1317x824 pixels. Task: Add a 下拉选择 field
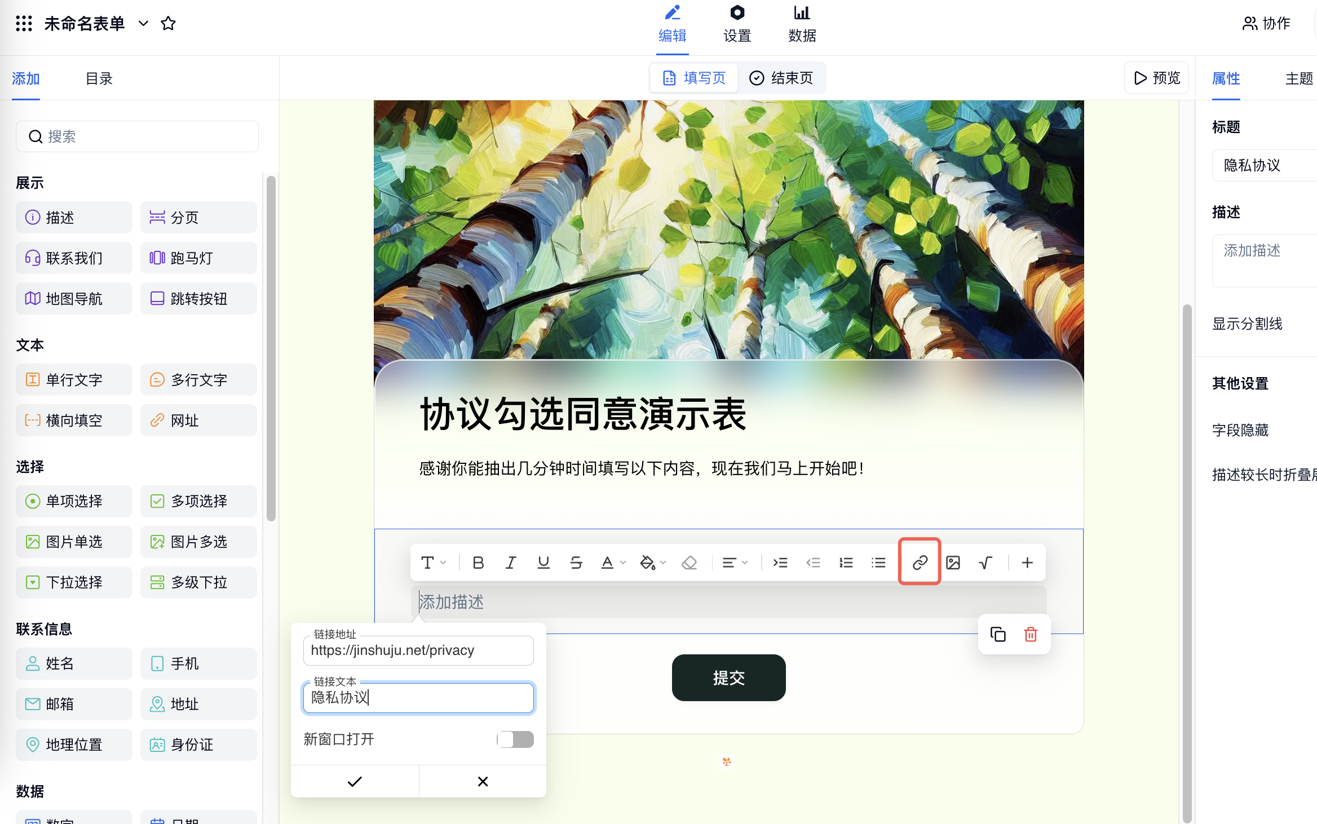pos(74,582)
